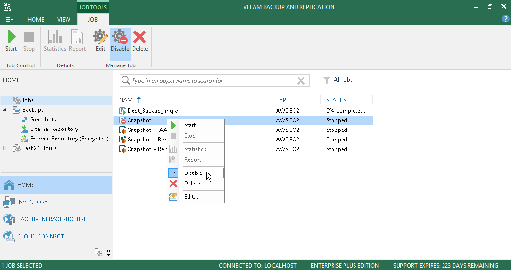Open the All jobs filter
The image size is (511, 270).
(x=338, y=80)
